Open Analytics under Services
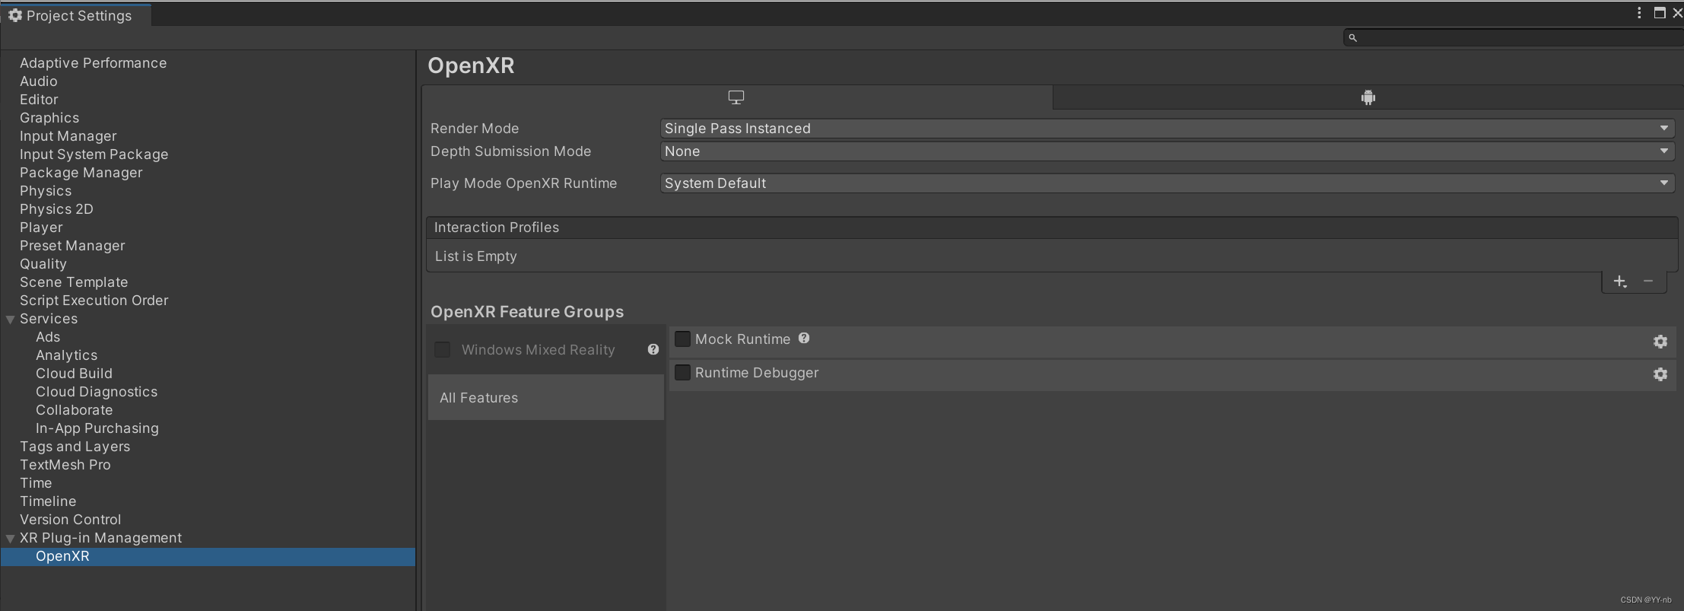The width and height of the screenshot is (1684, 611). click(x=66, y=355)
